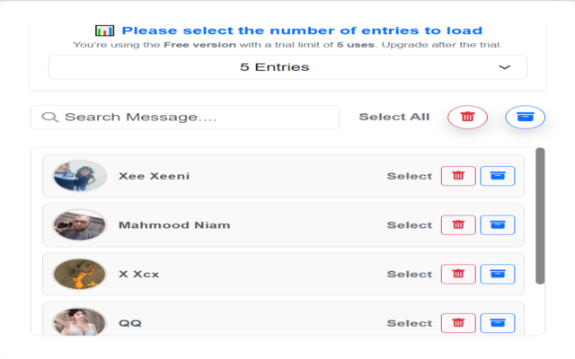This screenshot has height=359, width=575.
Task: Archive the Mahmood Niam conversation
Action: coord(498,224)
